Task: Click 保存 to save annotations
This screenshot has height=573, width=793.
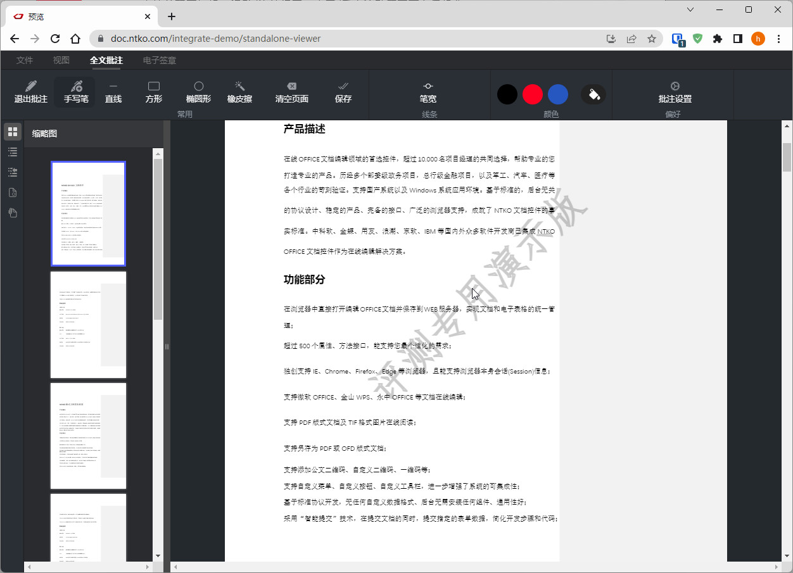Action: [x=343, y=92]
